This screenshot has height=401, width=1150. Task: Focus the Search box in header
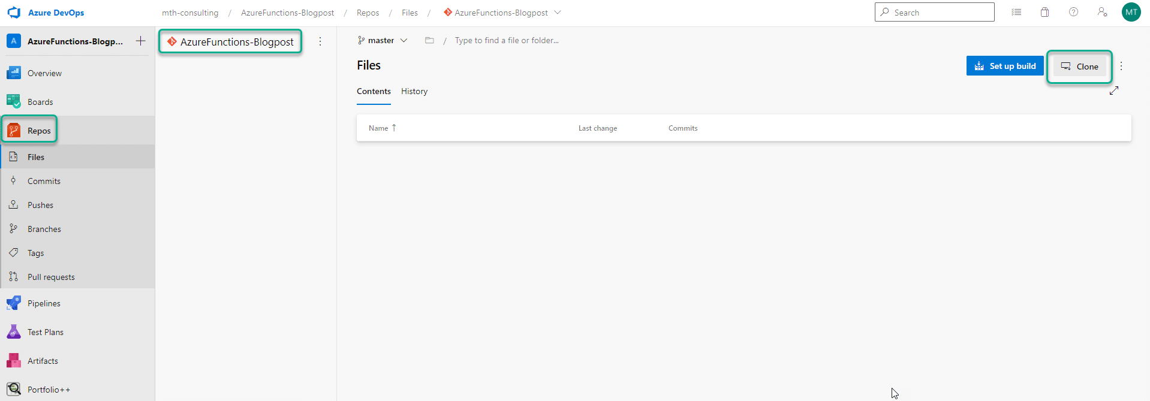tap(935, 12)
